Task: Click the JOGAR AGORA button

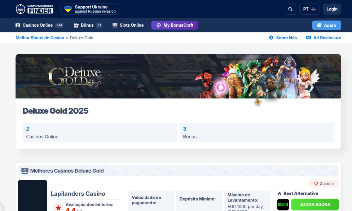Action: (x=315, y=204)
